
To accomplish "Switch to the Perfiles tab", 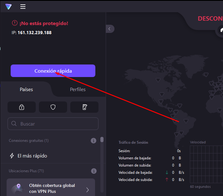I will pyautogui.click(x=77, y=90).
